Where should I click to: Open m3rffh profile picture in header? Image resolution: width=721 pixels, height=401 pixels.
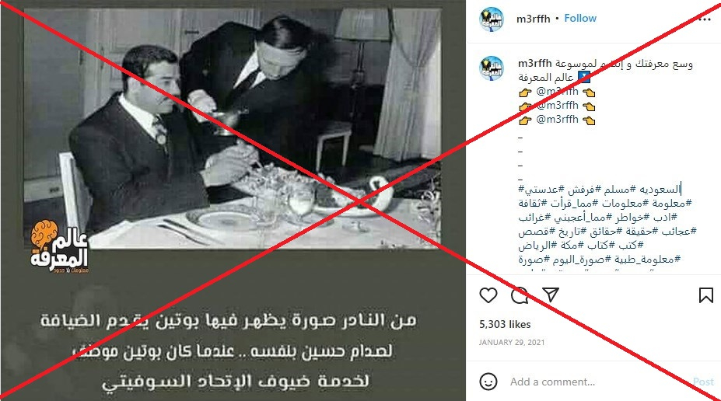click(x=492, y=19)
